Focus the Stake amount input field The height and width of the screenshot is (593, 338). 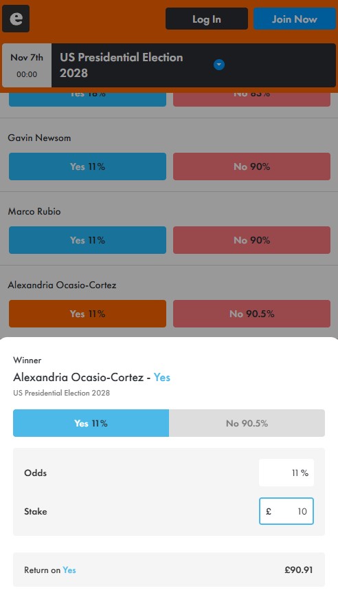[x=286, y=511]
